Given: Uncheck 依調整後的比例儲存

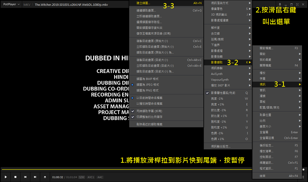Looking at the screenshot, I should click(166, 117).
